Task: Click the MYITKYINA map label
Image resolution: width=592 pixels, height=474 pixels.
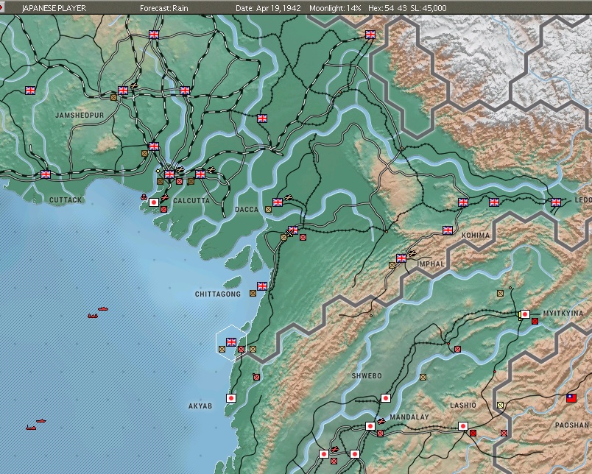Action: coord(563,314)
